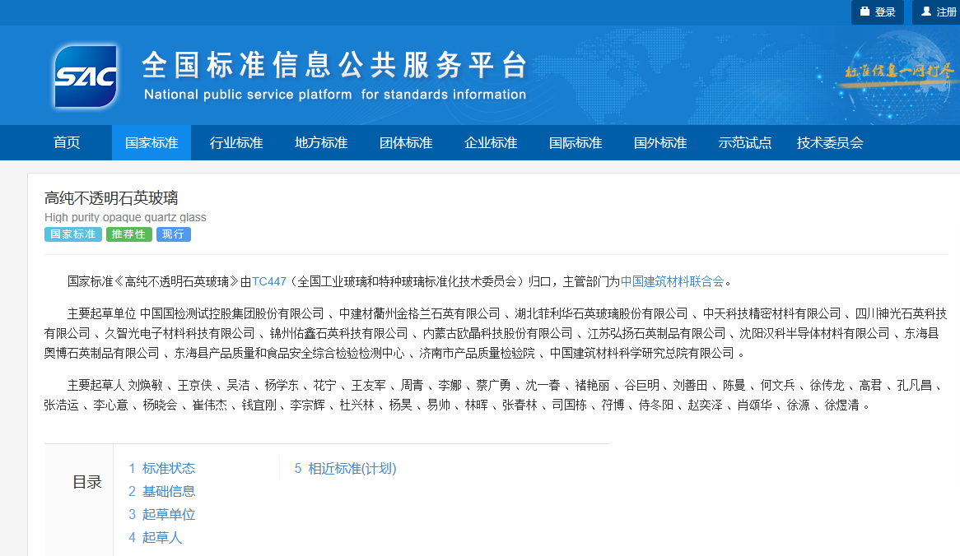Jump to 1 标准状态 in contents
This screenshot has width=960, height=556.
pyautogui.click(x=162, y=469)
